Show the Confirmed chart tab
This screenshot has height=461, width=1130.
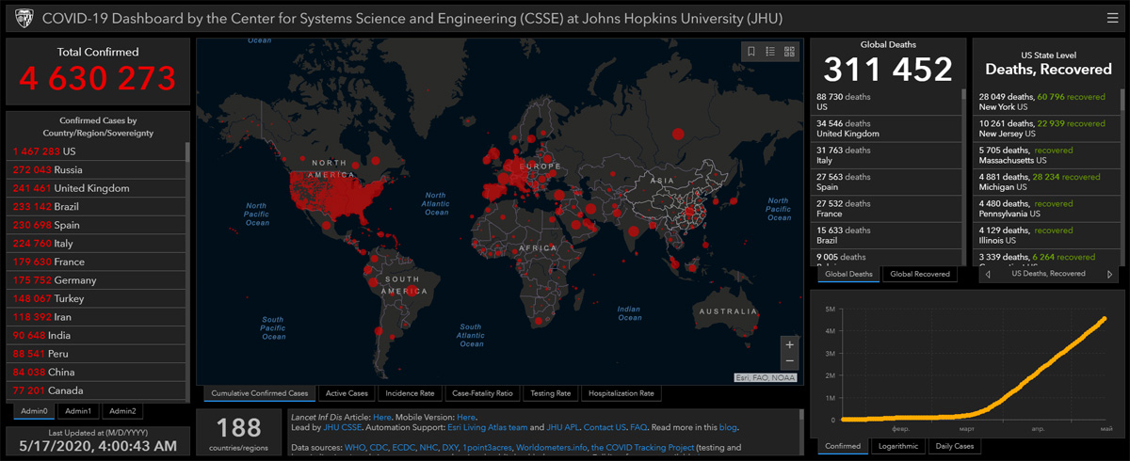click(x=842, y=446)
